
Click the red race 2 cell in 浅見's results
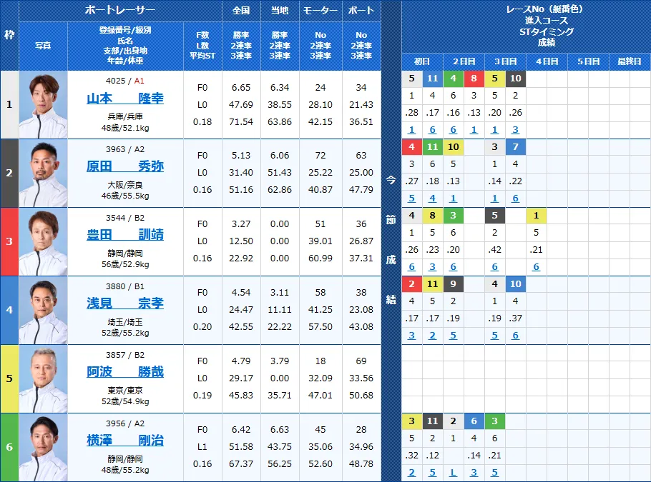pyautogui.click(x=411, y=283)
